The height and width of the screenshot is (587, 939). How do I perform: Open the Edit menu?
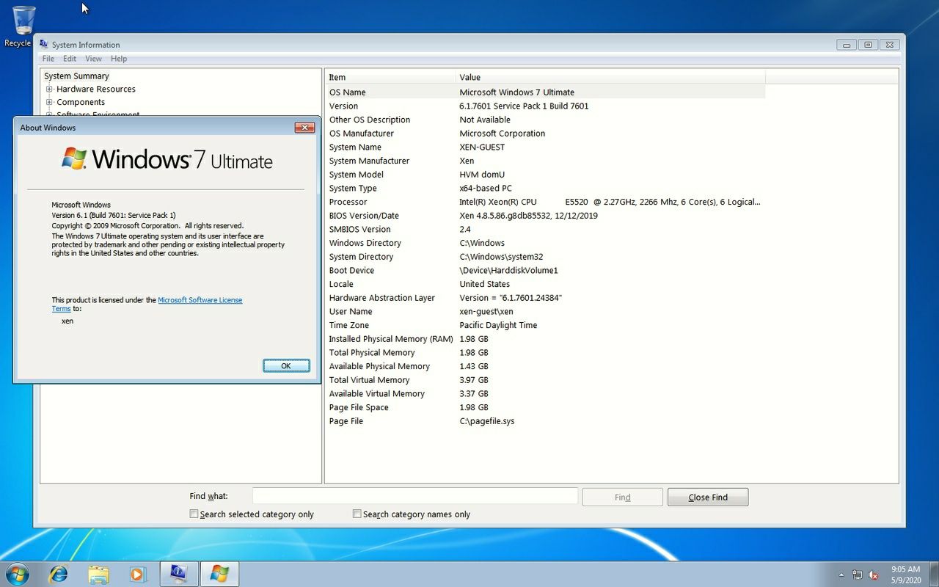point(70,59)
